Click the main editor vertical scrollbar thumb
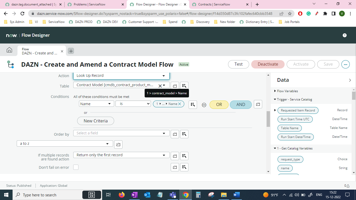 point(268,119)
